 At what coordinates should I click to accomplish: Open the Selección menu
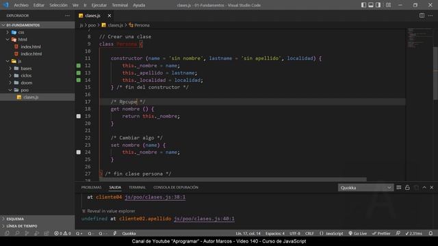(58, 5)
